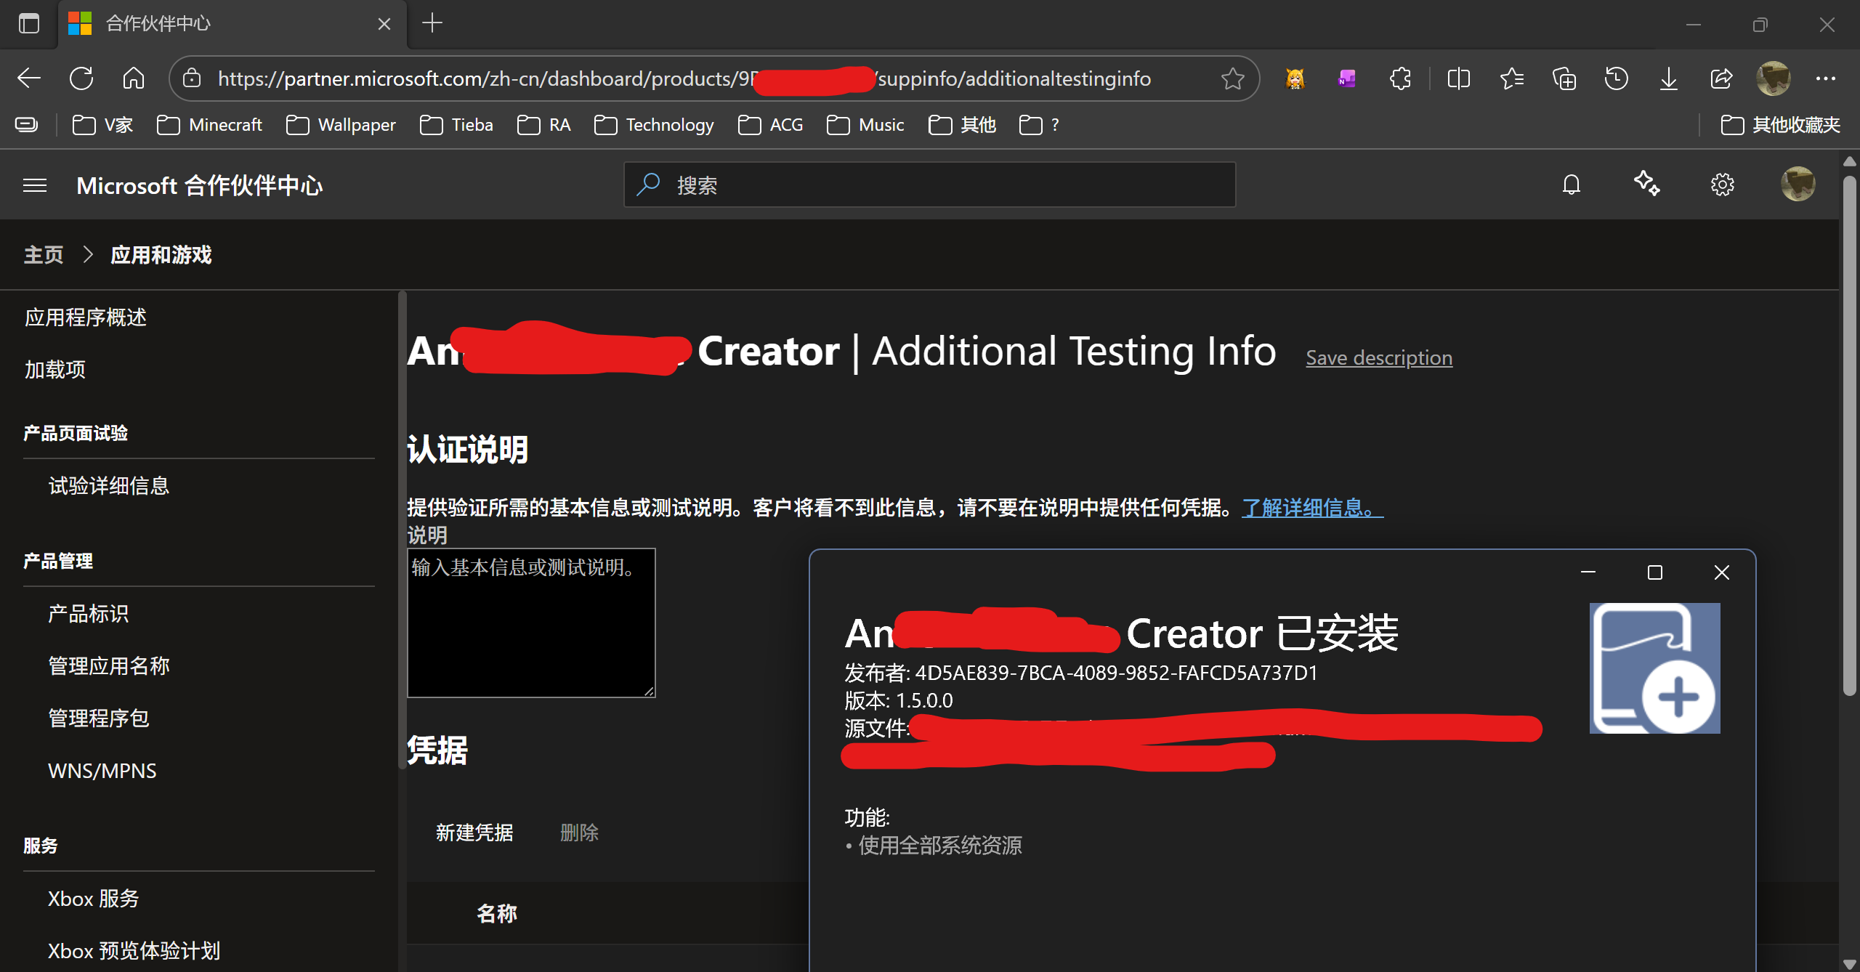Click the refresh page button

pyautogui.click(x=81, y=78)
